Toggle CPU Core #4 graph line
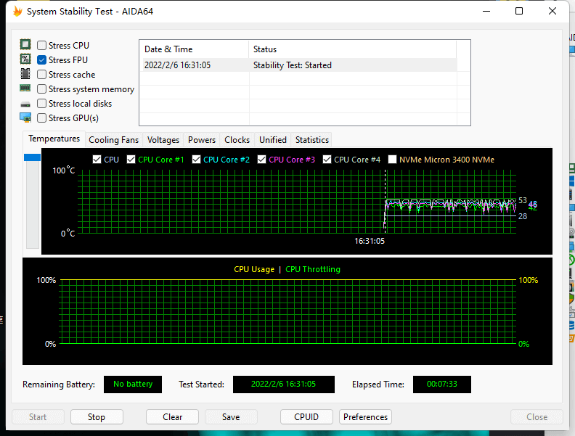Image resolution: width=575 pixels, height=436 pixels. (x=327, y=160)
